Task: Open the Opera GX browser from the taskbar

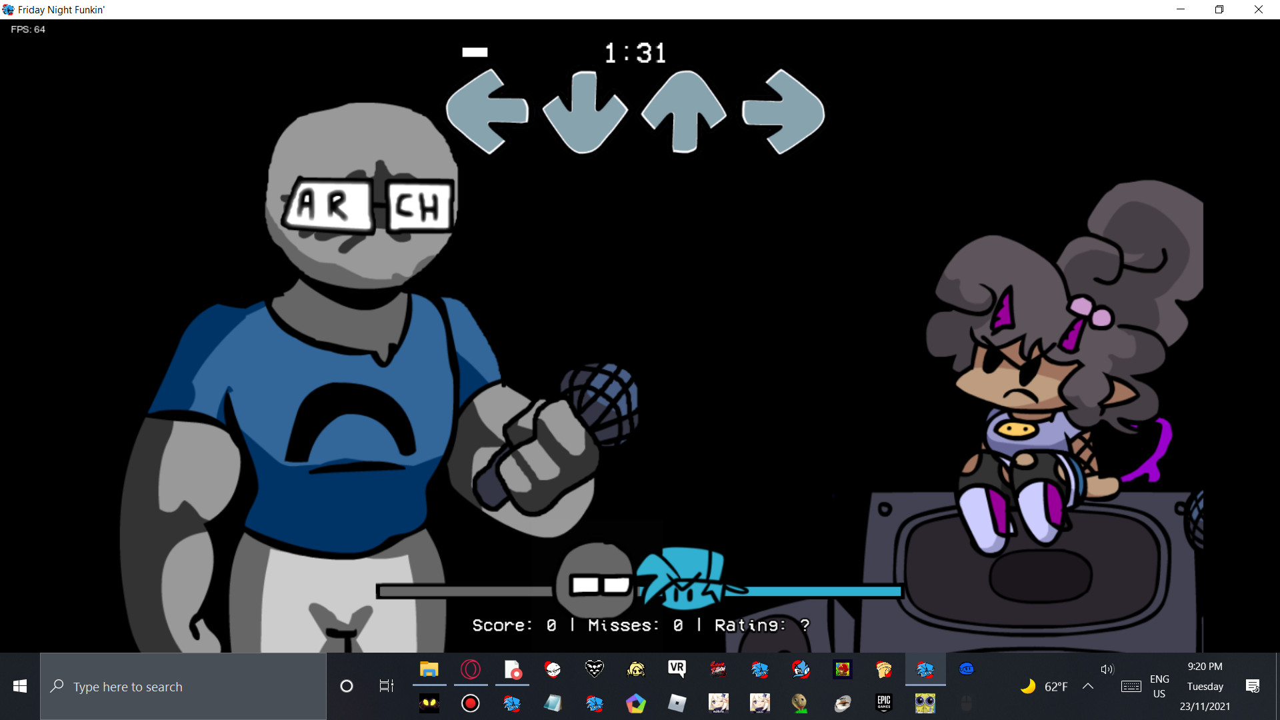Action: [471, 670]
